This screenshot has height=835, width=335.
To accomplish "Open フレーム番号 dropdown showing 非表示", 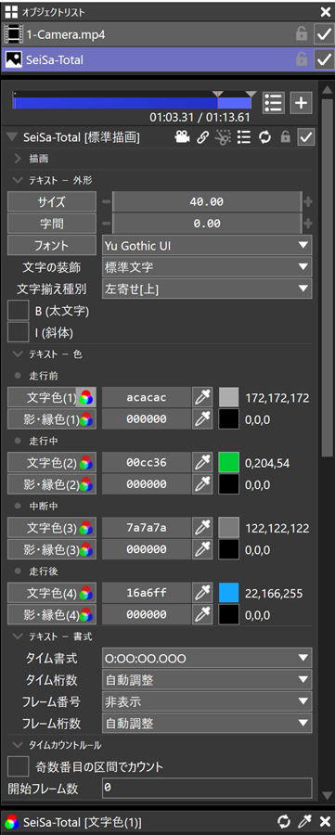I will click(x=207, y=701).
